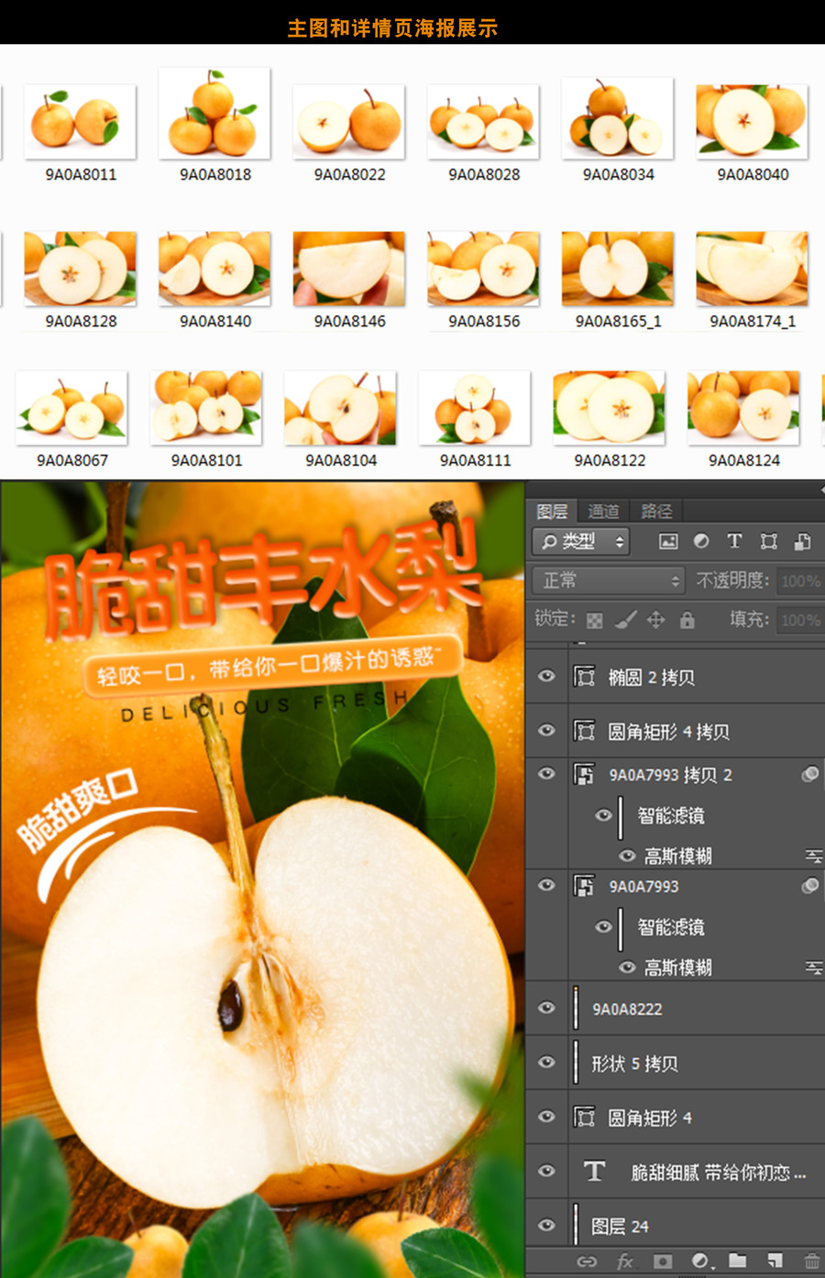Click smart filter indicator on layer 9A0A7993

pos(810,886)
